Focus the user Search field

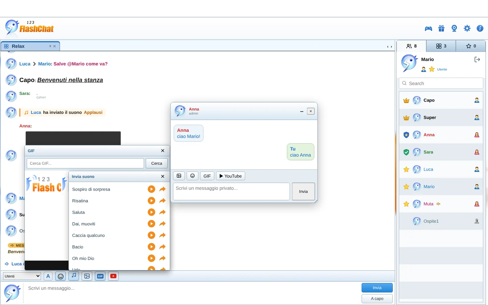[441, 83]
